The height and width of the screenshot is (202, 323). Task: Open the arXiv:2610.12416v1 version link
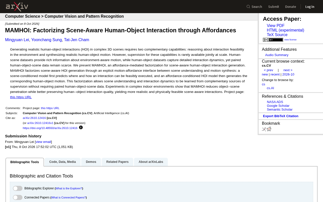pos(40,123)
